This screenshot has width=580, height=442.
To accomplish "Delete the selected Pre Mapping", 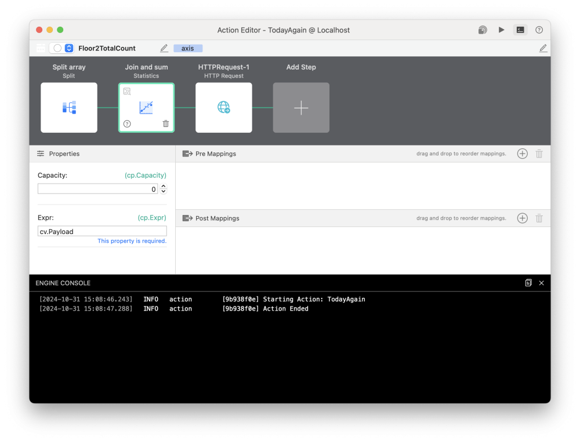I will coord(539,154).
